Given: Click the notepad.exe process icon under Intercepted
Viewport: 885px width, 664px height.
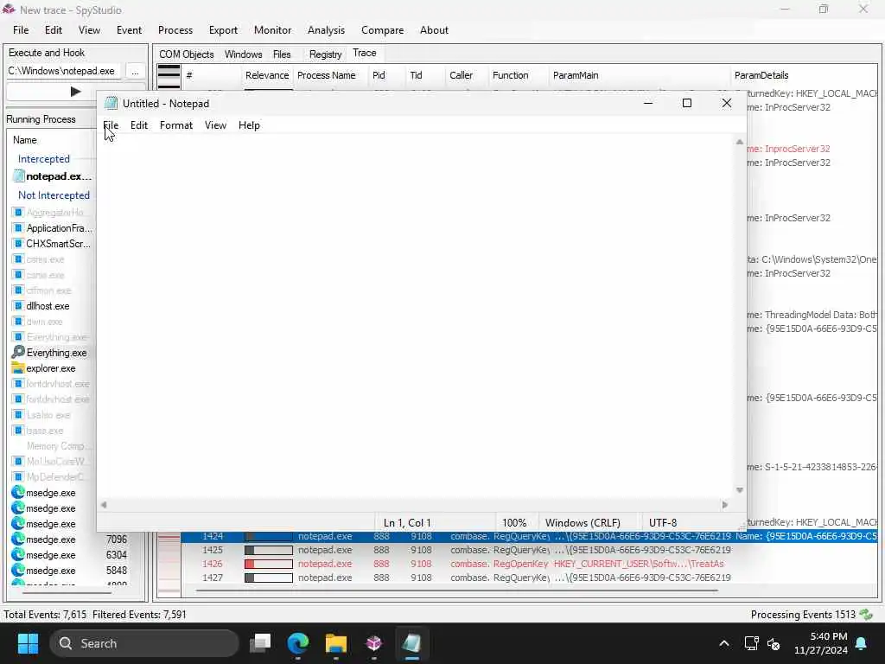Looking at the screenshot, I should click(19, 176).
